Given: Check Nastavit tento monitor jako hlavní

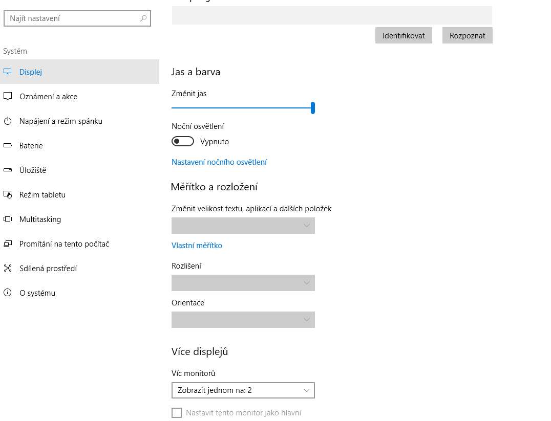Looking at the screenshot, I should pos(177,413).
